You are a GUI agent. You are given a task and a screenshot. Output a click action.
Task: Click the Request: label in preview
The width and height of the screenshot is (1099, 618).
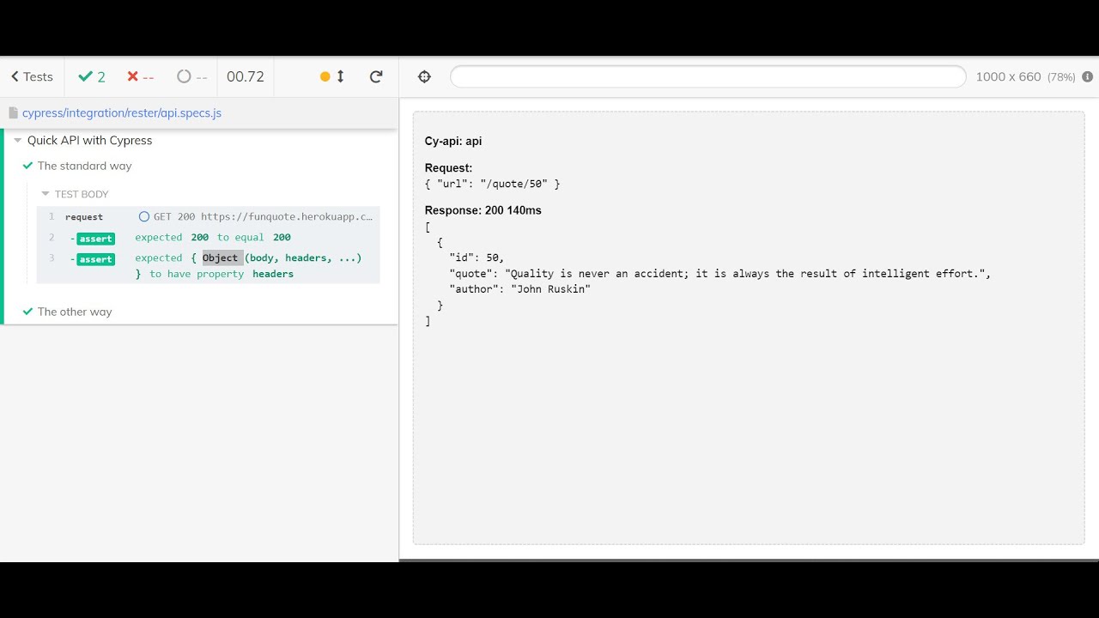(x=448, y=168)
